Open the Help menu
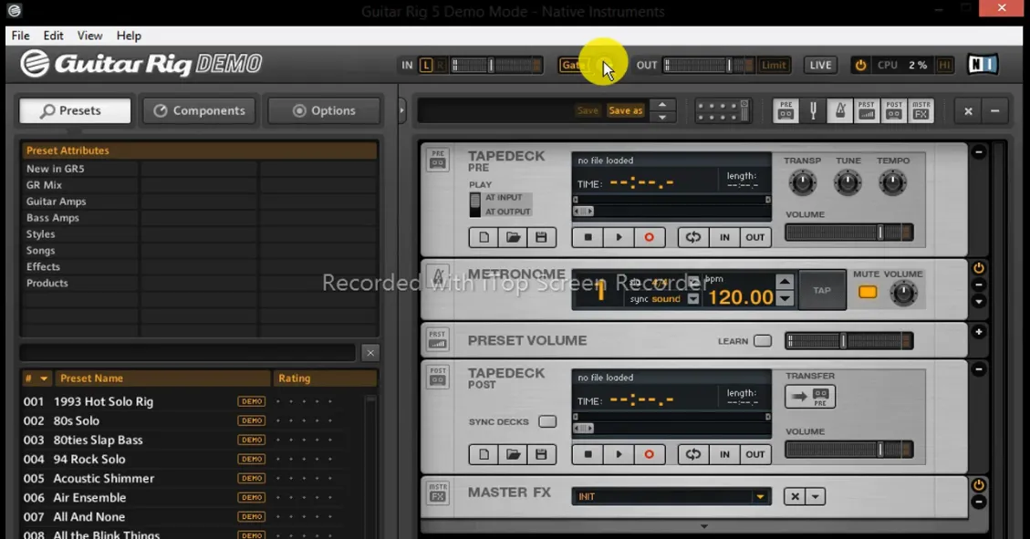Screen dimensions: 1030x539 129,36
